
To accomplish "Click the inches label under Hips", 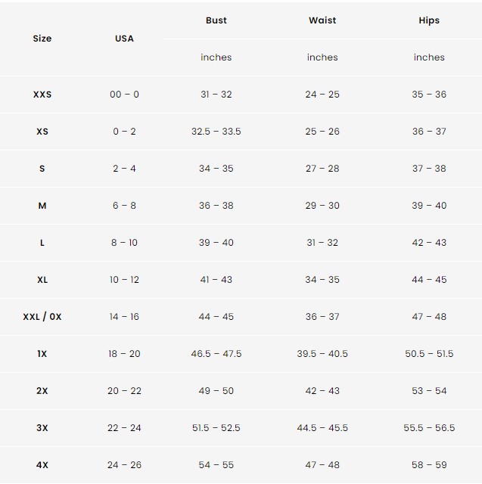I will (429, 57).
